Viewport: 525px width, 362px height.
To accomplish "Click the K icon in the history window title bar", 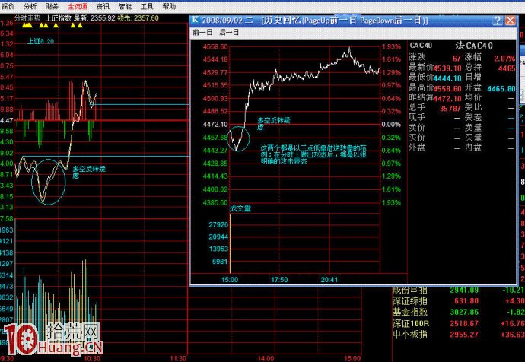I will tap(196, 20).
